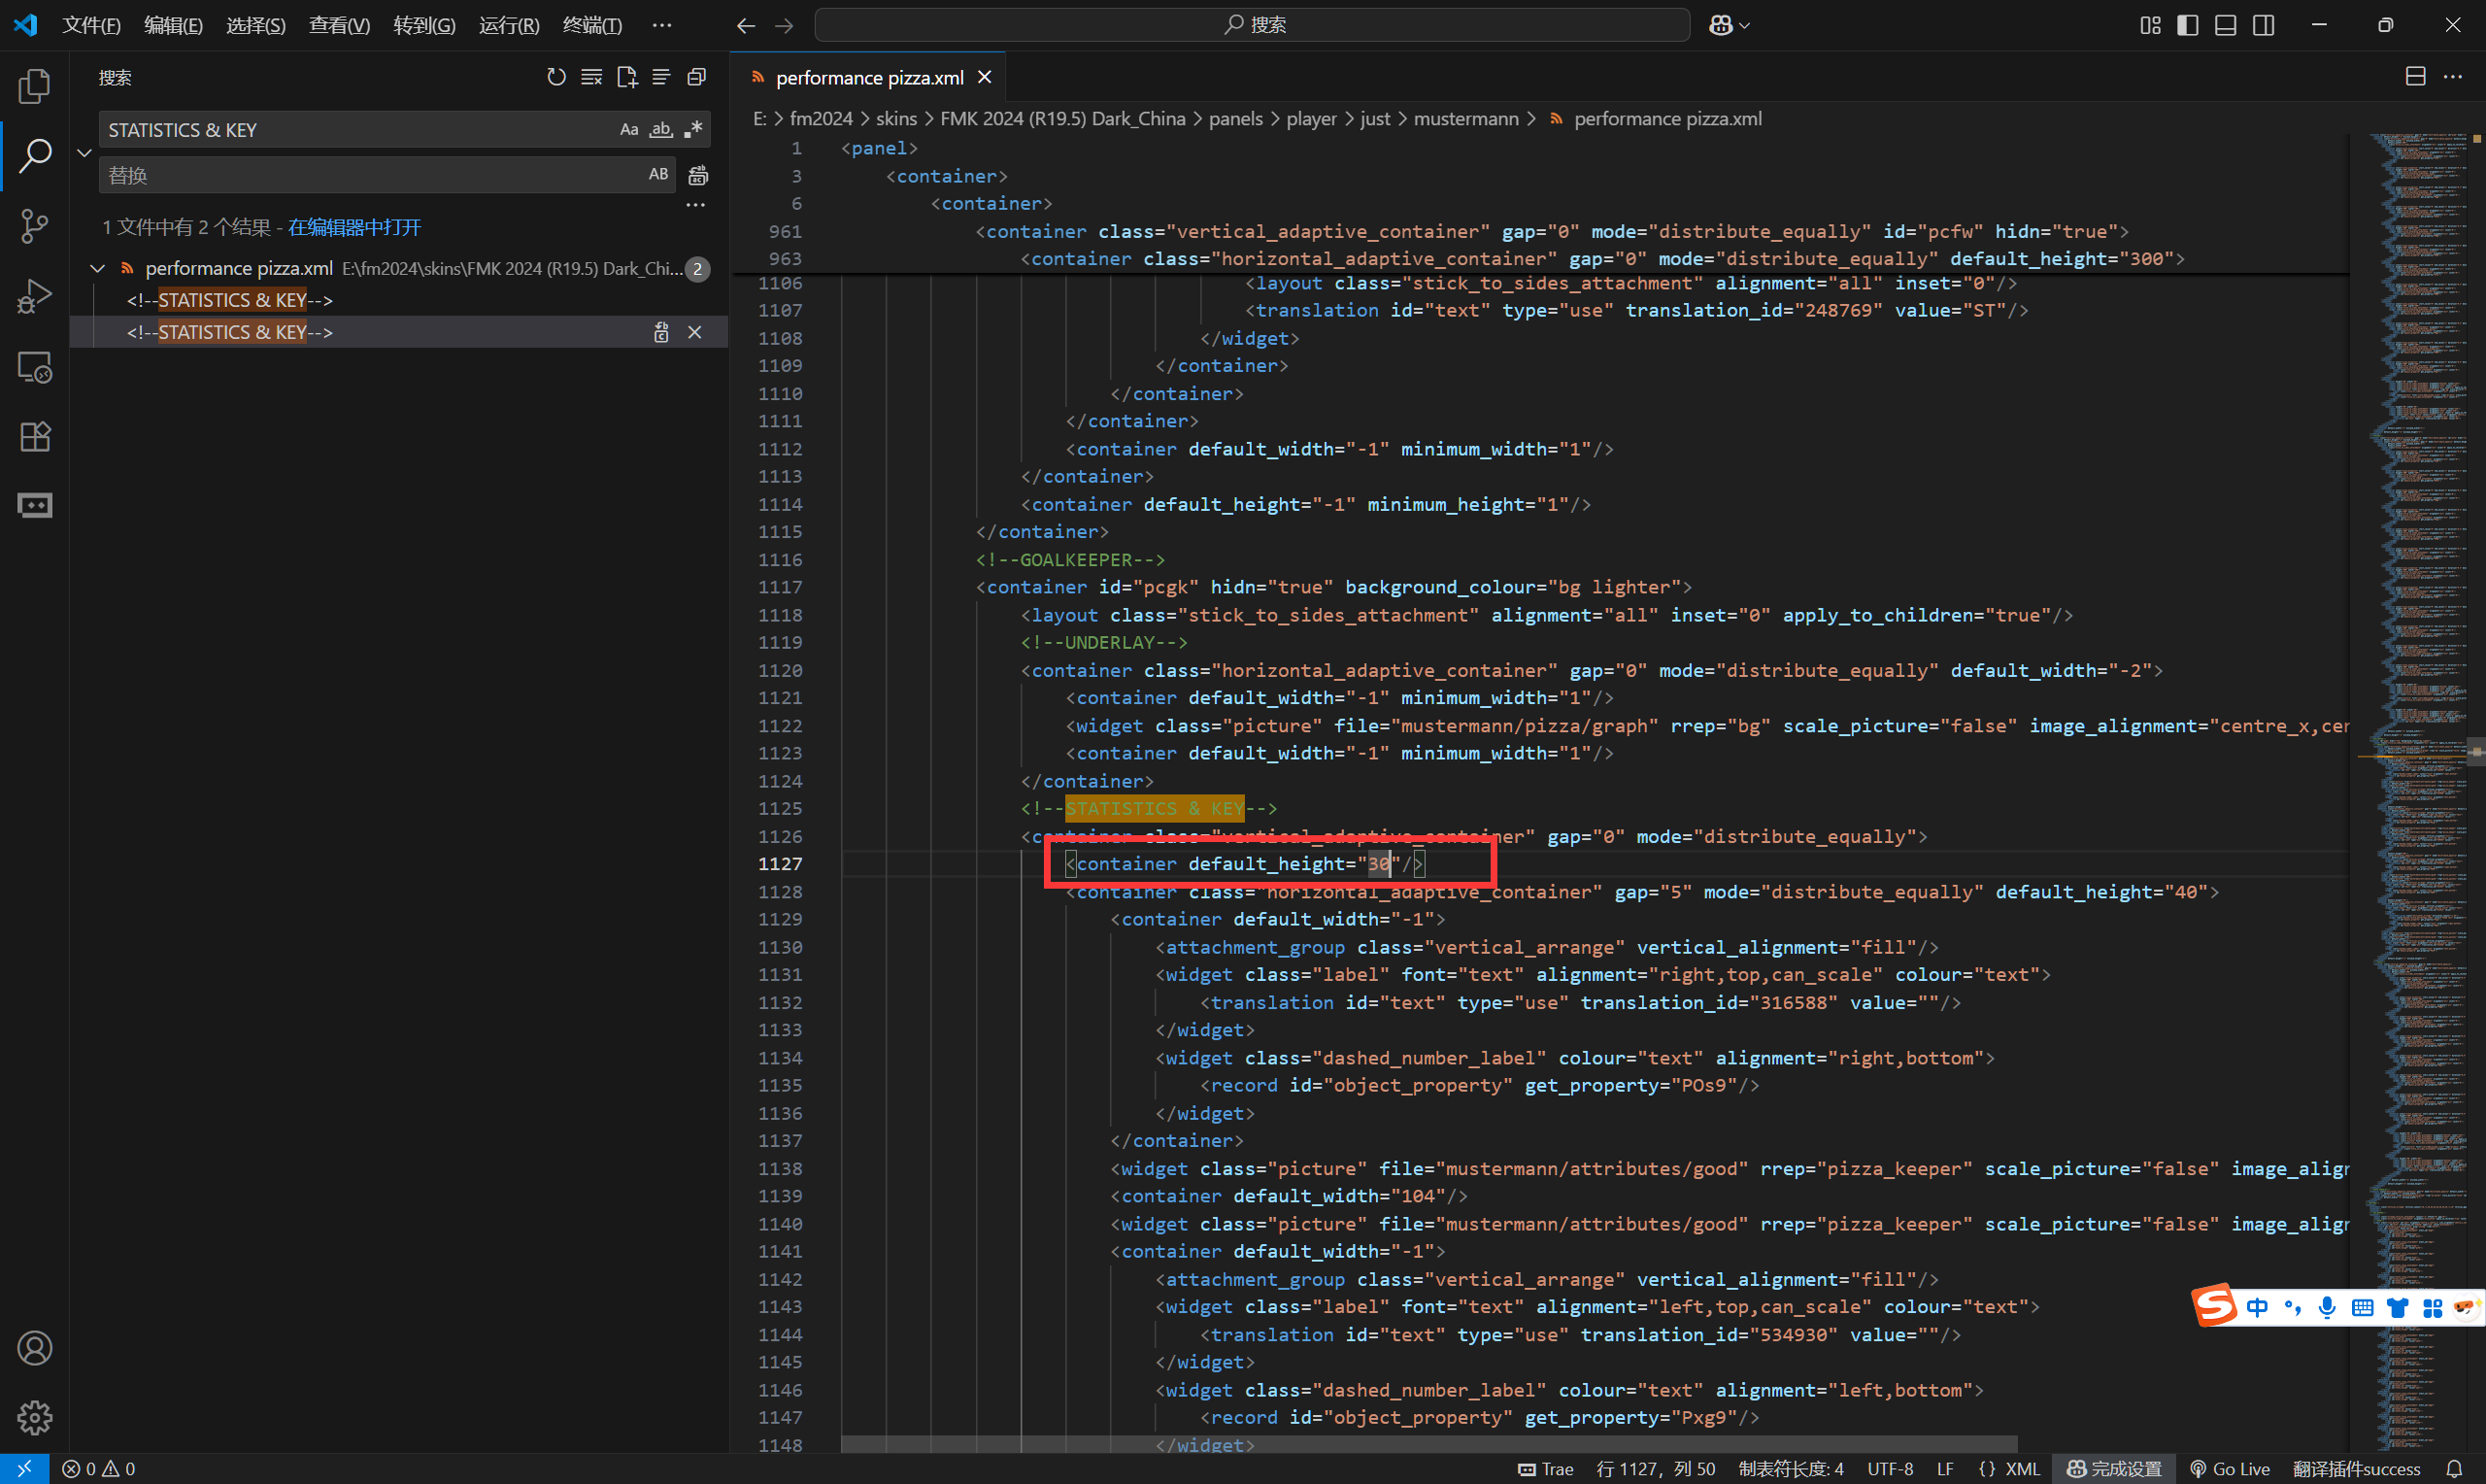Split the editor
This screenshot has width=2486, height=1484.
[x=2415, y=77]
